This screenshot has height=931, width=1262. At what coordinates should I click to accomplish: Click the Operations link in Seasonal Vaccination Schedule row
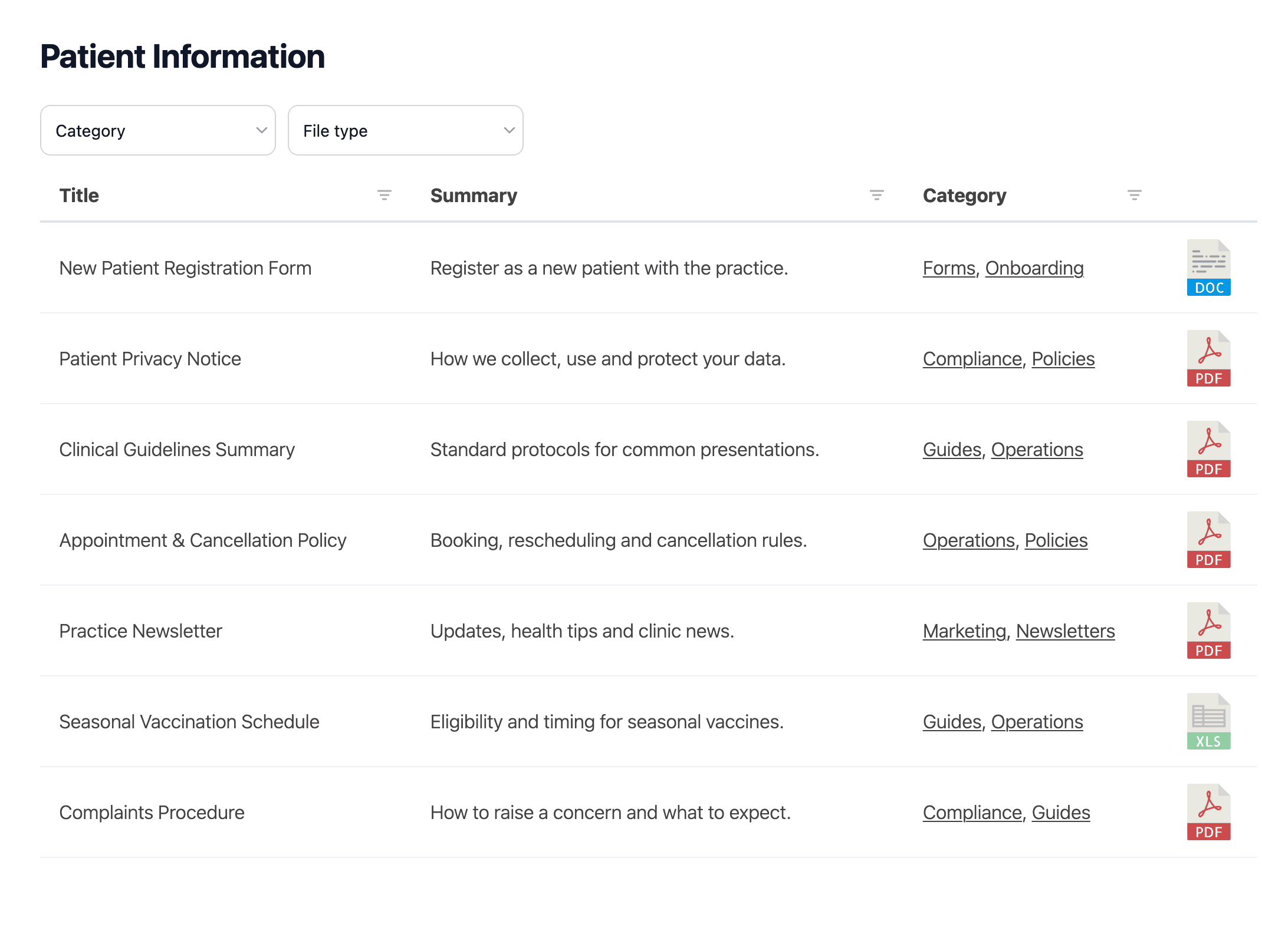point(1037,722)
